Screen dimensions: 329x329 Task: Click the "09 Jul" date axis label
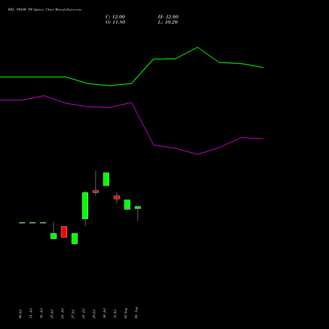pyautogui.click(x=20, y=314)
